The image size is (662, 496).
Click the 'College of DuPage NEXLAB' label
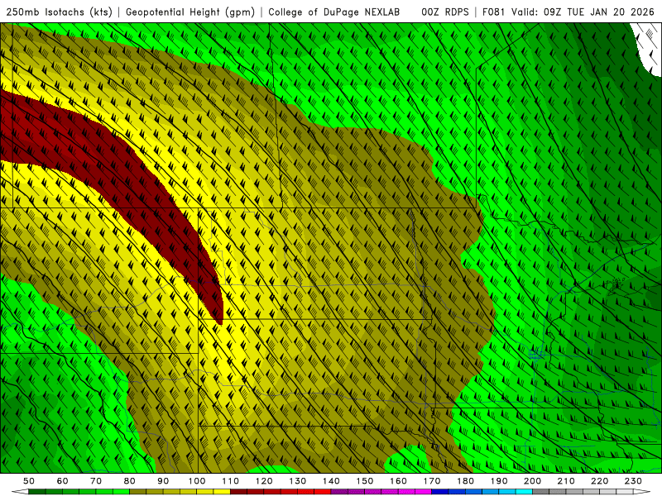coord(334,12)
